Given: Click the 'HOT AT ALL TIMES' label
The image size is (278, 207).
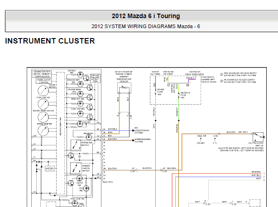Looking at the screenshot, I should (x=155, y=73).
